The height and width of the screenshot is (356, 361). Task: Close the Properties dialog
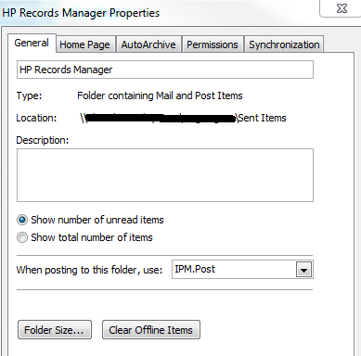click(x=342, y=8)
